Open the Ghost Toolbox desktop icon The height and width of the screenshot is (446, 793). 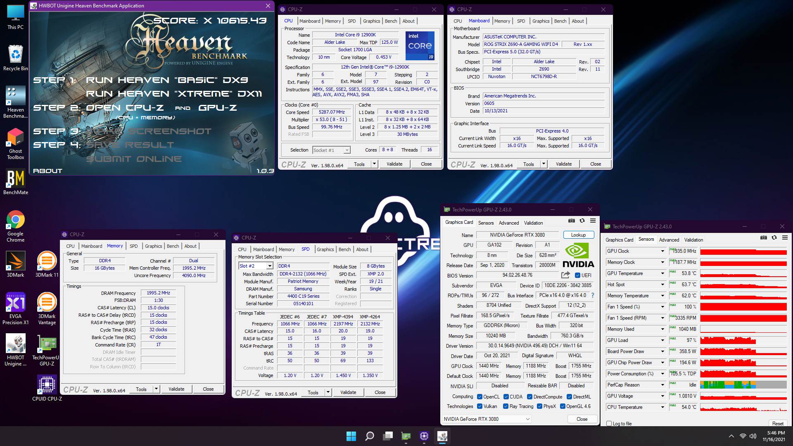point(15,144)
